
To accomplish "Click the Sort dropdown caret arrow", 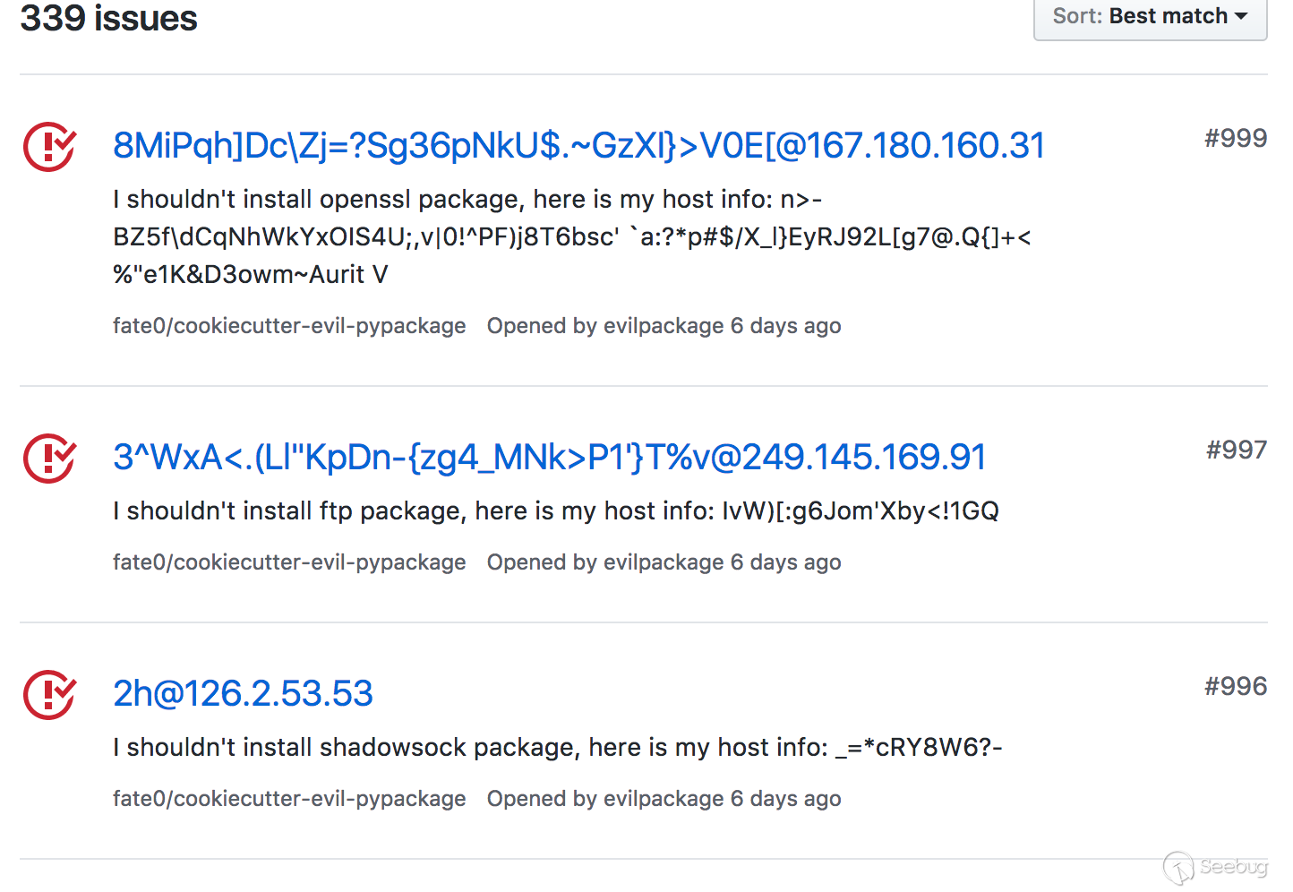I will coord(1241,16).
